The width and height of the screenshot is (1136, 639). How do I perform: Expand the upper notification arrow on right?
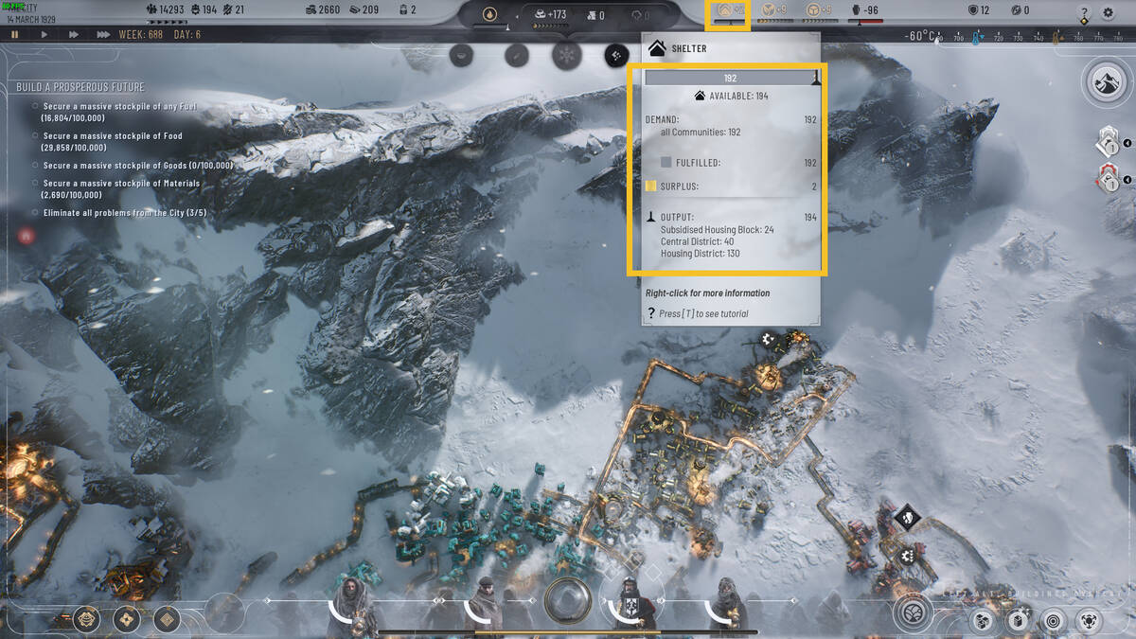(x=1127, y=143)
